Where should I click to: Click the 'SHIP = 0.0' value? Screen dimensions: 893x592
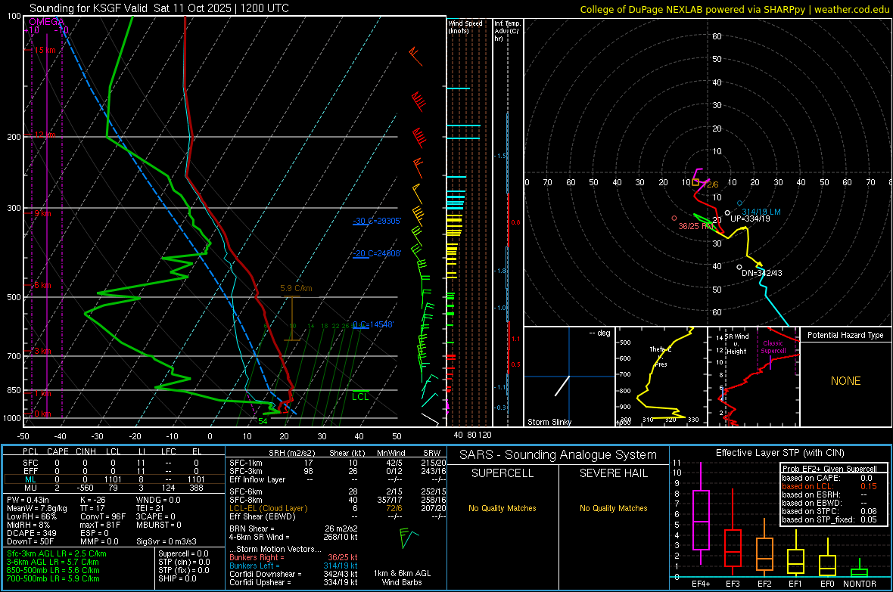click(177, 578)
